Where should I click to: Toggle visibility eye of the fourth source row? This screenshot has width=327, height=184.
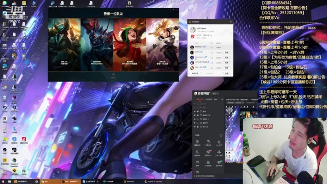tap(195, 115)
